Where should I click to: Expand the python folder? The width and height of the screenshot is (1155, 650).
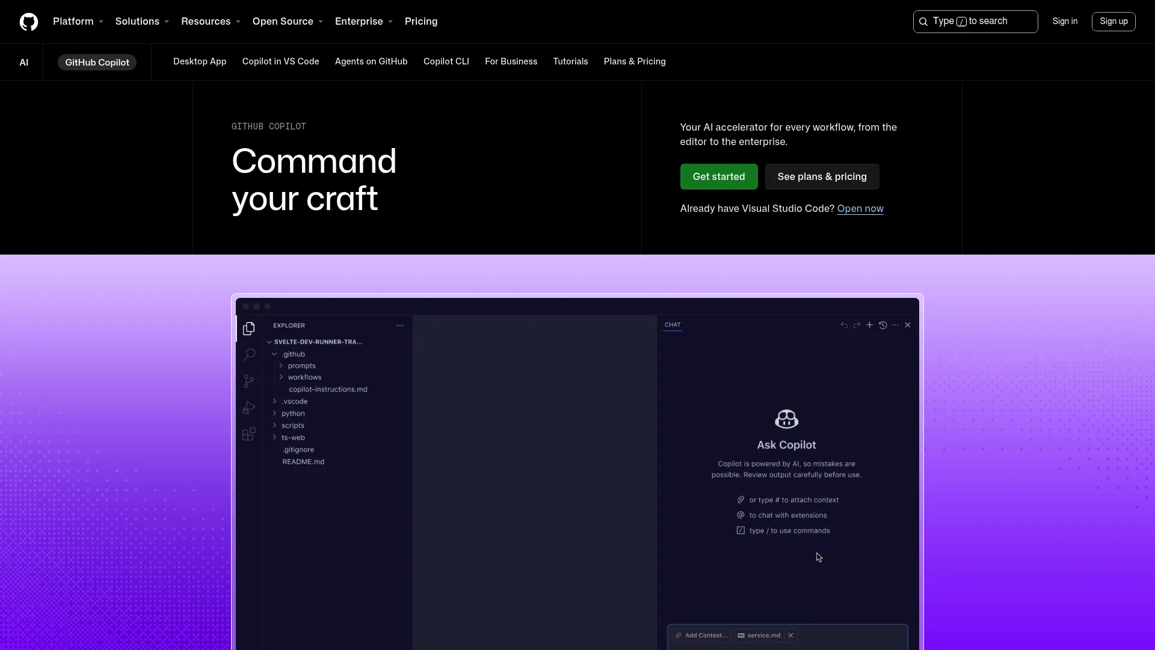click(x=274, y=413)
